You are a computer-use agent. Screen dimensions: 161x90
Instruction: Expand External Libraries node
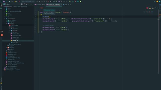[x=3, y=68]
